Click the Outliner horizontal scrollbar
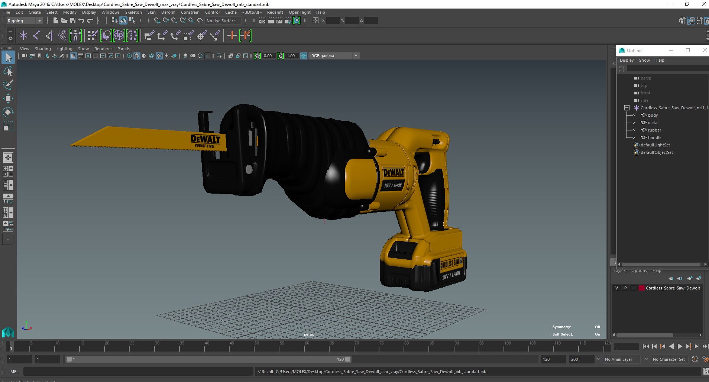This screenshot has height=382, width=709. coord(661,265)
